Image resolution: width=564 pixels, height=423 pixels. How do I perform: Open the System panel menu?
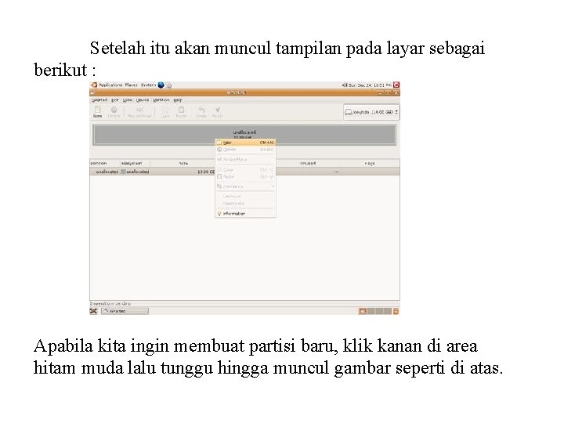[x=148, y=85]
